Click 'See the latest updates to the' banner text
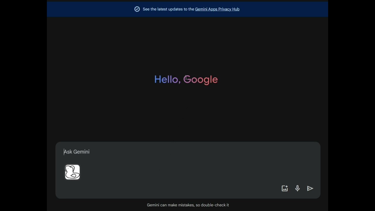The width and height of the screenshot is (375, 211). [168, 9]
